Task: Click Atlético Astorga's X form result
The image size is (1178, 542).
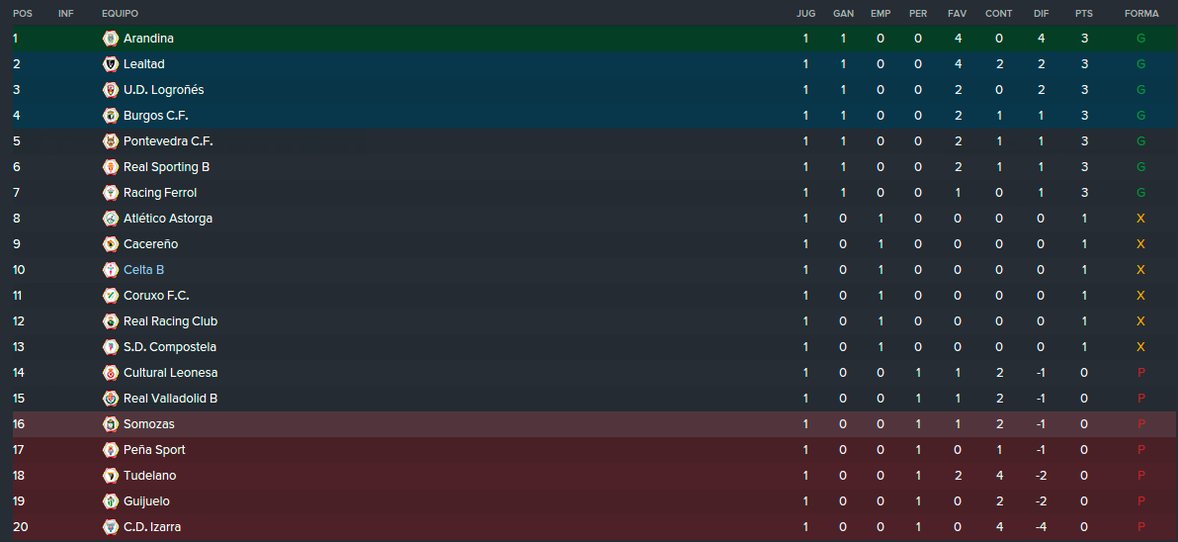Action: [x=1141, y=219]
